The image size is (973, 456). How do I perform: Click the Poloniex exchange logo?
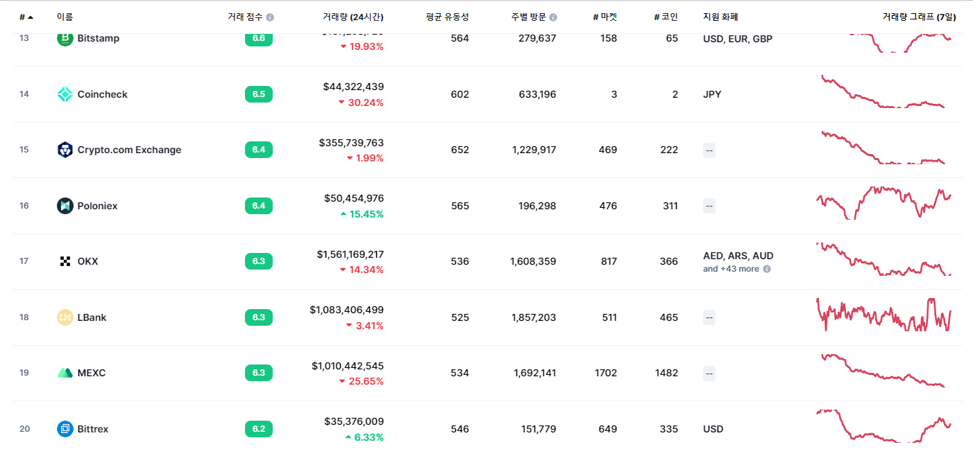[x=65, y=206]
